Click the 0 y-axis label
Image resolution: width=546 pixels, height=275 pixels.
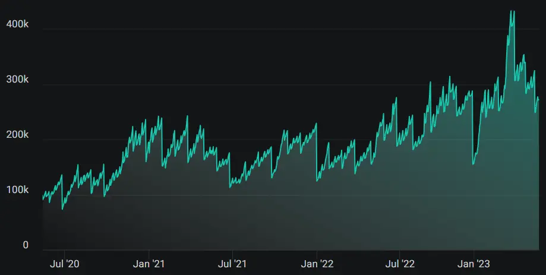click(26, 245)
